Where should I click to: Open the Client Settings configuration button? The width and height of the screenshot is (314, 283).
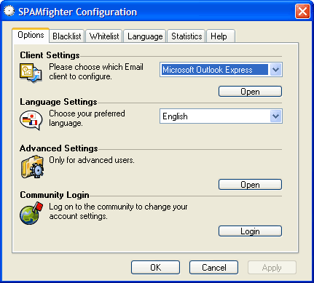(250, 92)
